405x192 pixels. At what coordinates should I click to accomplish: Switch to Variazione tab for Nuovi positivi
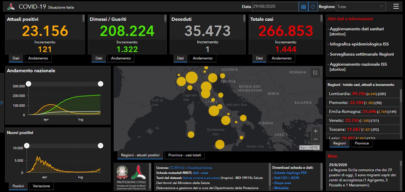coord(41,186)
